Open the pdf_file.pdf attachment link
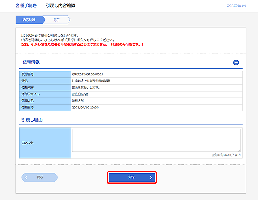This screenshot has width=258, height=200. 80,94
